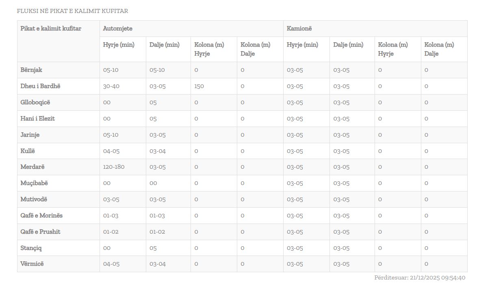Click the Merdarë entry time 120-180

114,167
